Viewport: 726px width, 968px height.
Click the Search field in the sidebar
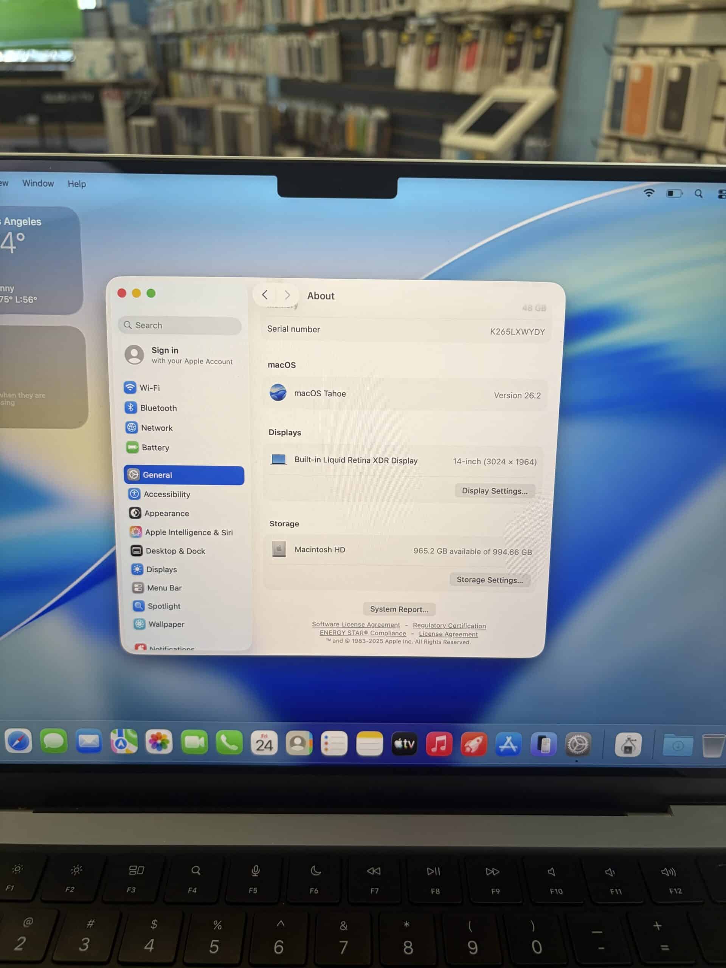tap(180, 325)
